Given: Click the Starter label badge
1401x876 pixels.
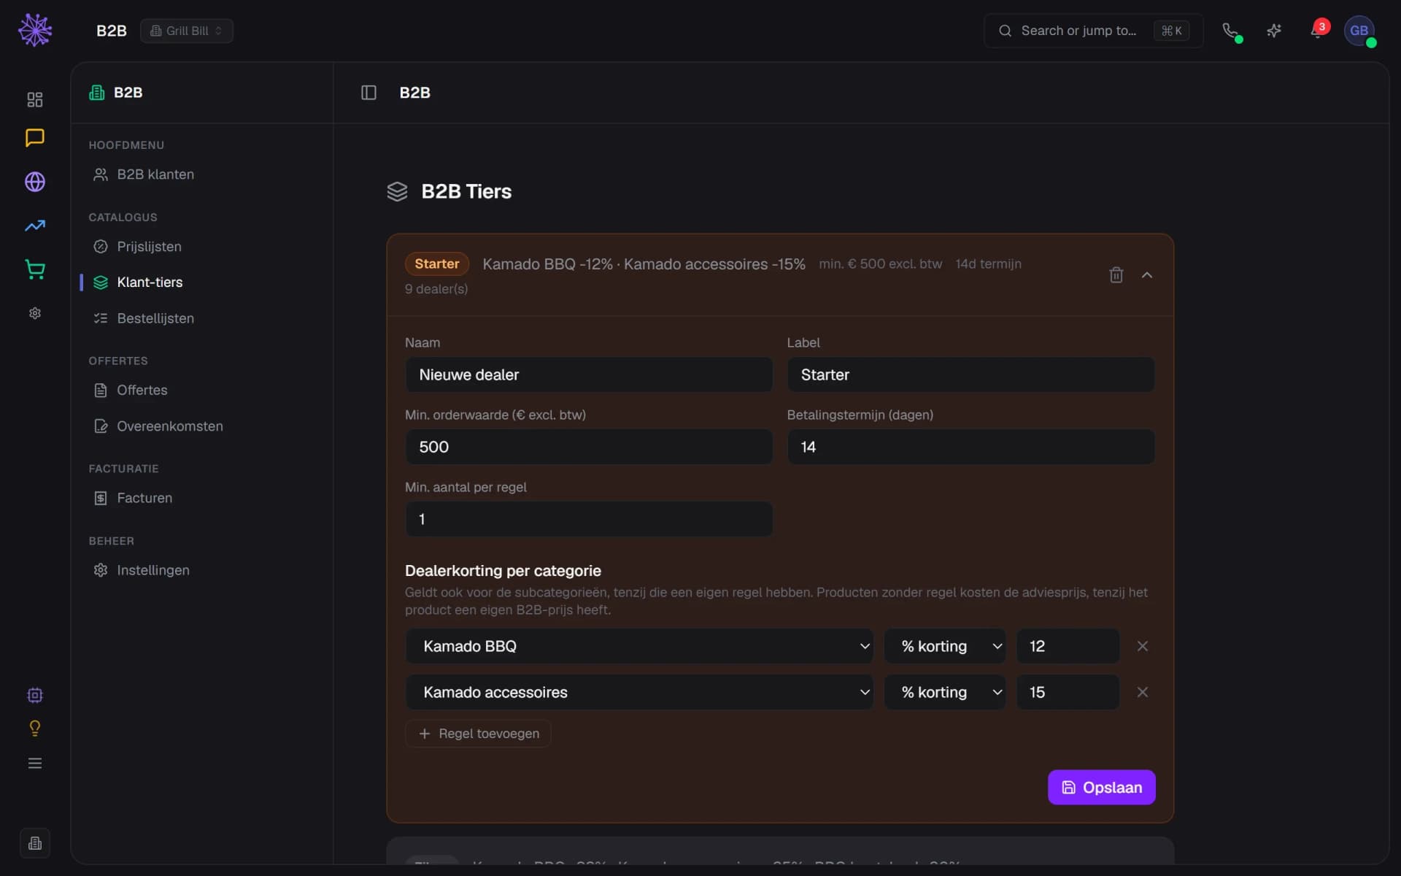Looking at the screenshot, I should pos(436,264).
